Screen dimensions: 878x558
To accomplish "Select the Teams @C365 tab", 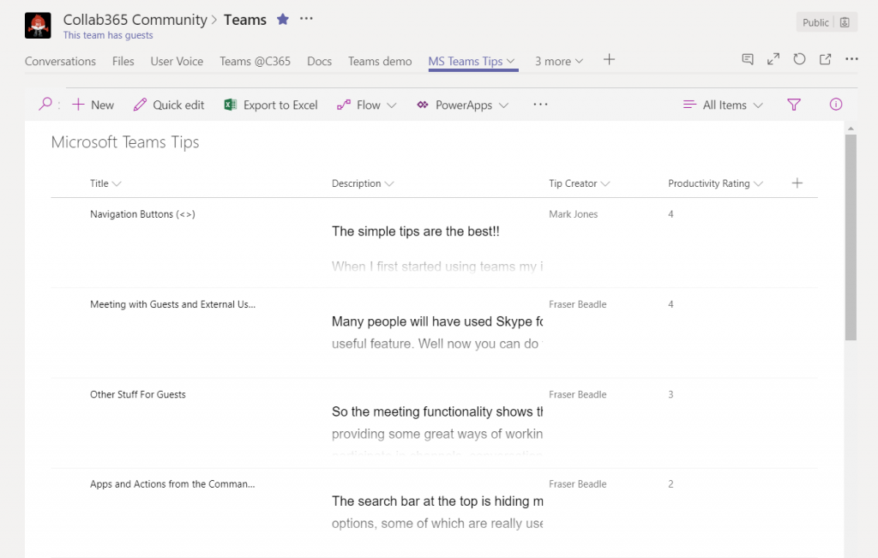I will [x=255, y=61].
